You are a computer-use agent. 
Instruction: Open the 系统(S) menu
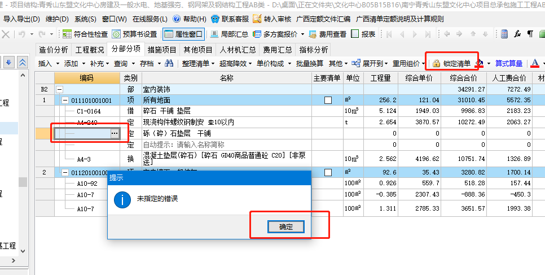pyautogui.click(x=86, y=19)
